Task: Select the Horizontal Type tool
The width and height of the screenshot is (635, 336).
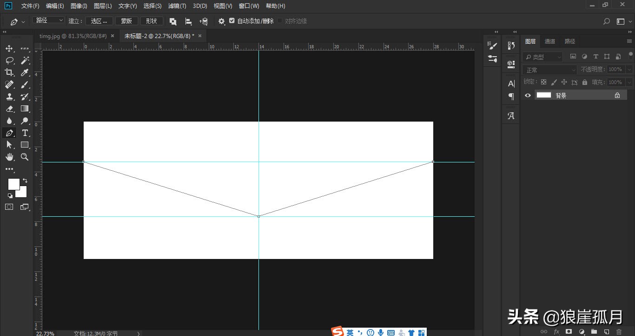Action: tap(25, 133)
